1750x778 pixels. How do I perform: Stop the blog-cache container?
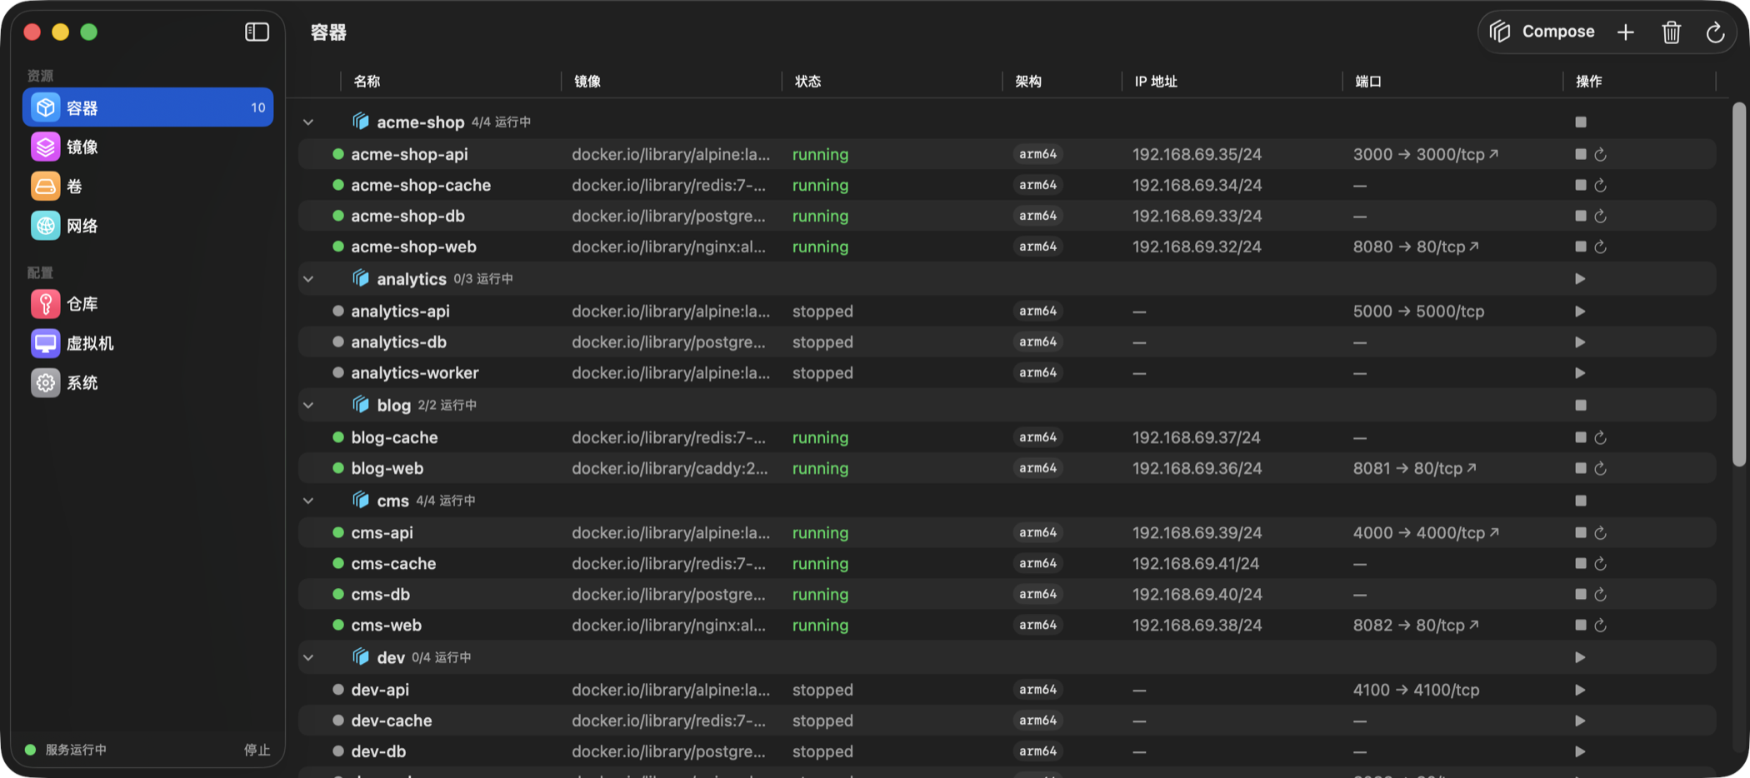pyautogui.click(x=1581, y=437)
